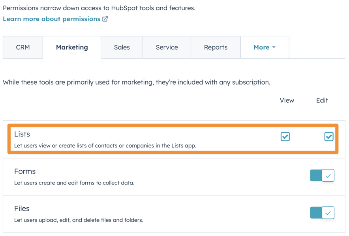Viewport: 349px width, 236px height.
Task: Click the Lists permission title
Action: [22, 134]
